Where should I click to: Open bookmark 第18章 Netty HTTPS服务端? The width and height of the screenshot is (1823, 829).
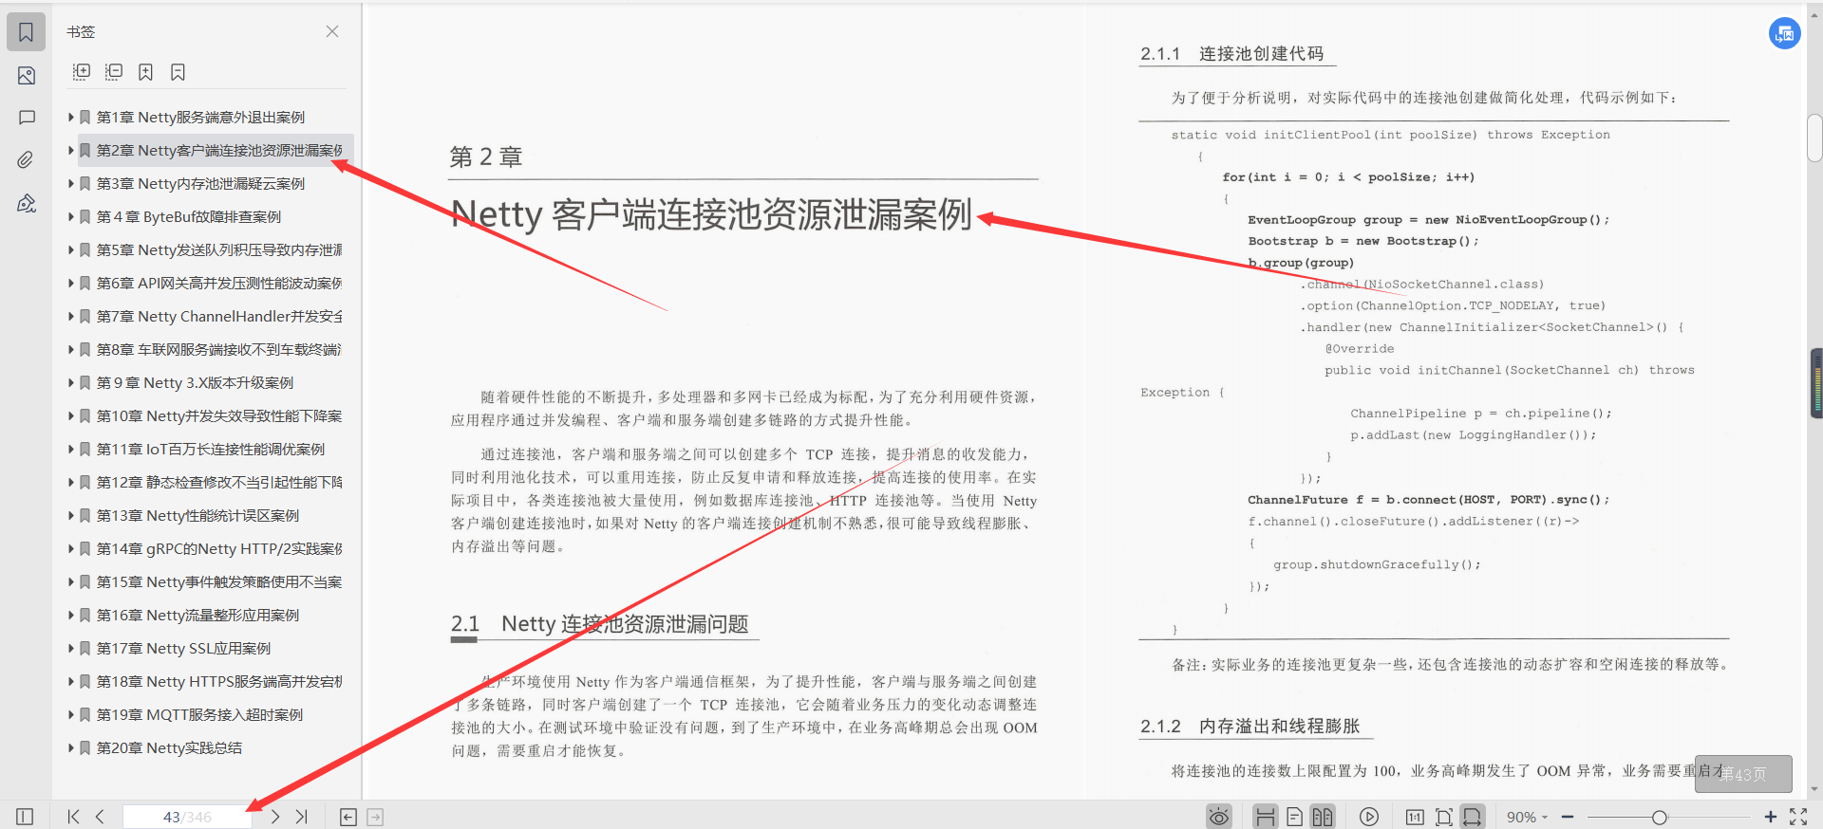(x=218, y=682)
